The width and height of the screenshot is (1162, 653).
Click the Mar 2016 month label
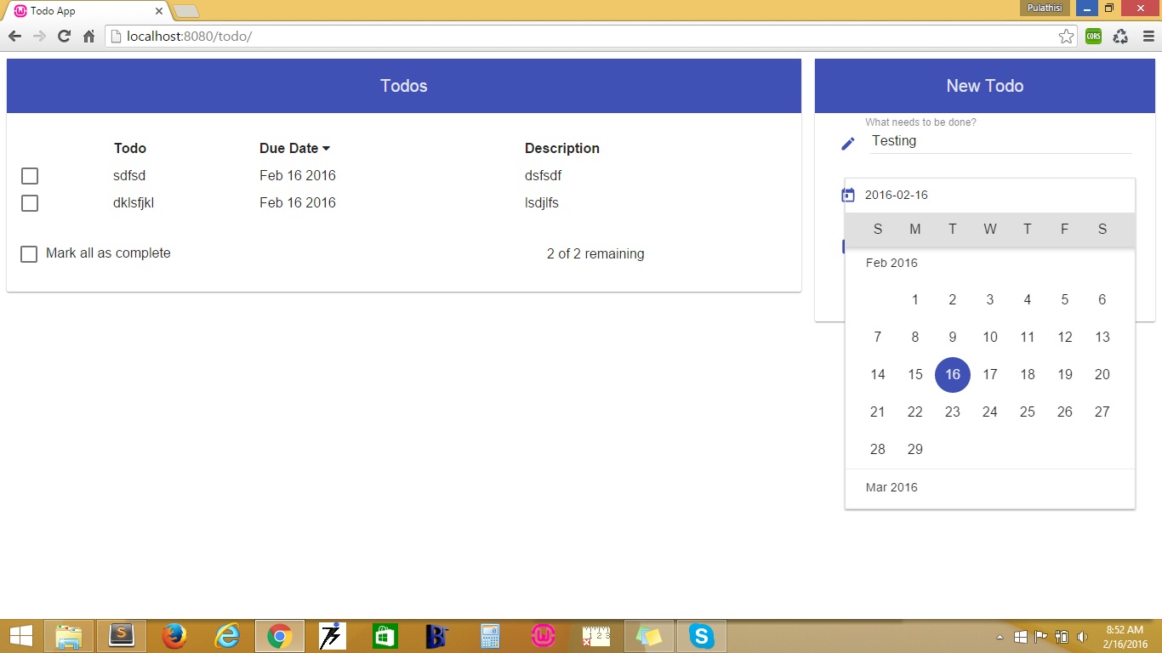click(891, 487)
